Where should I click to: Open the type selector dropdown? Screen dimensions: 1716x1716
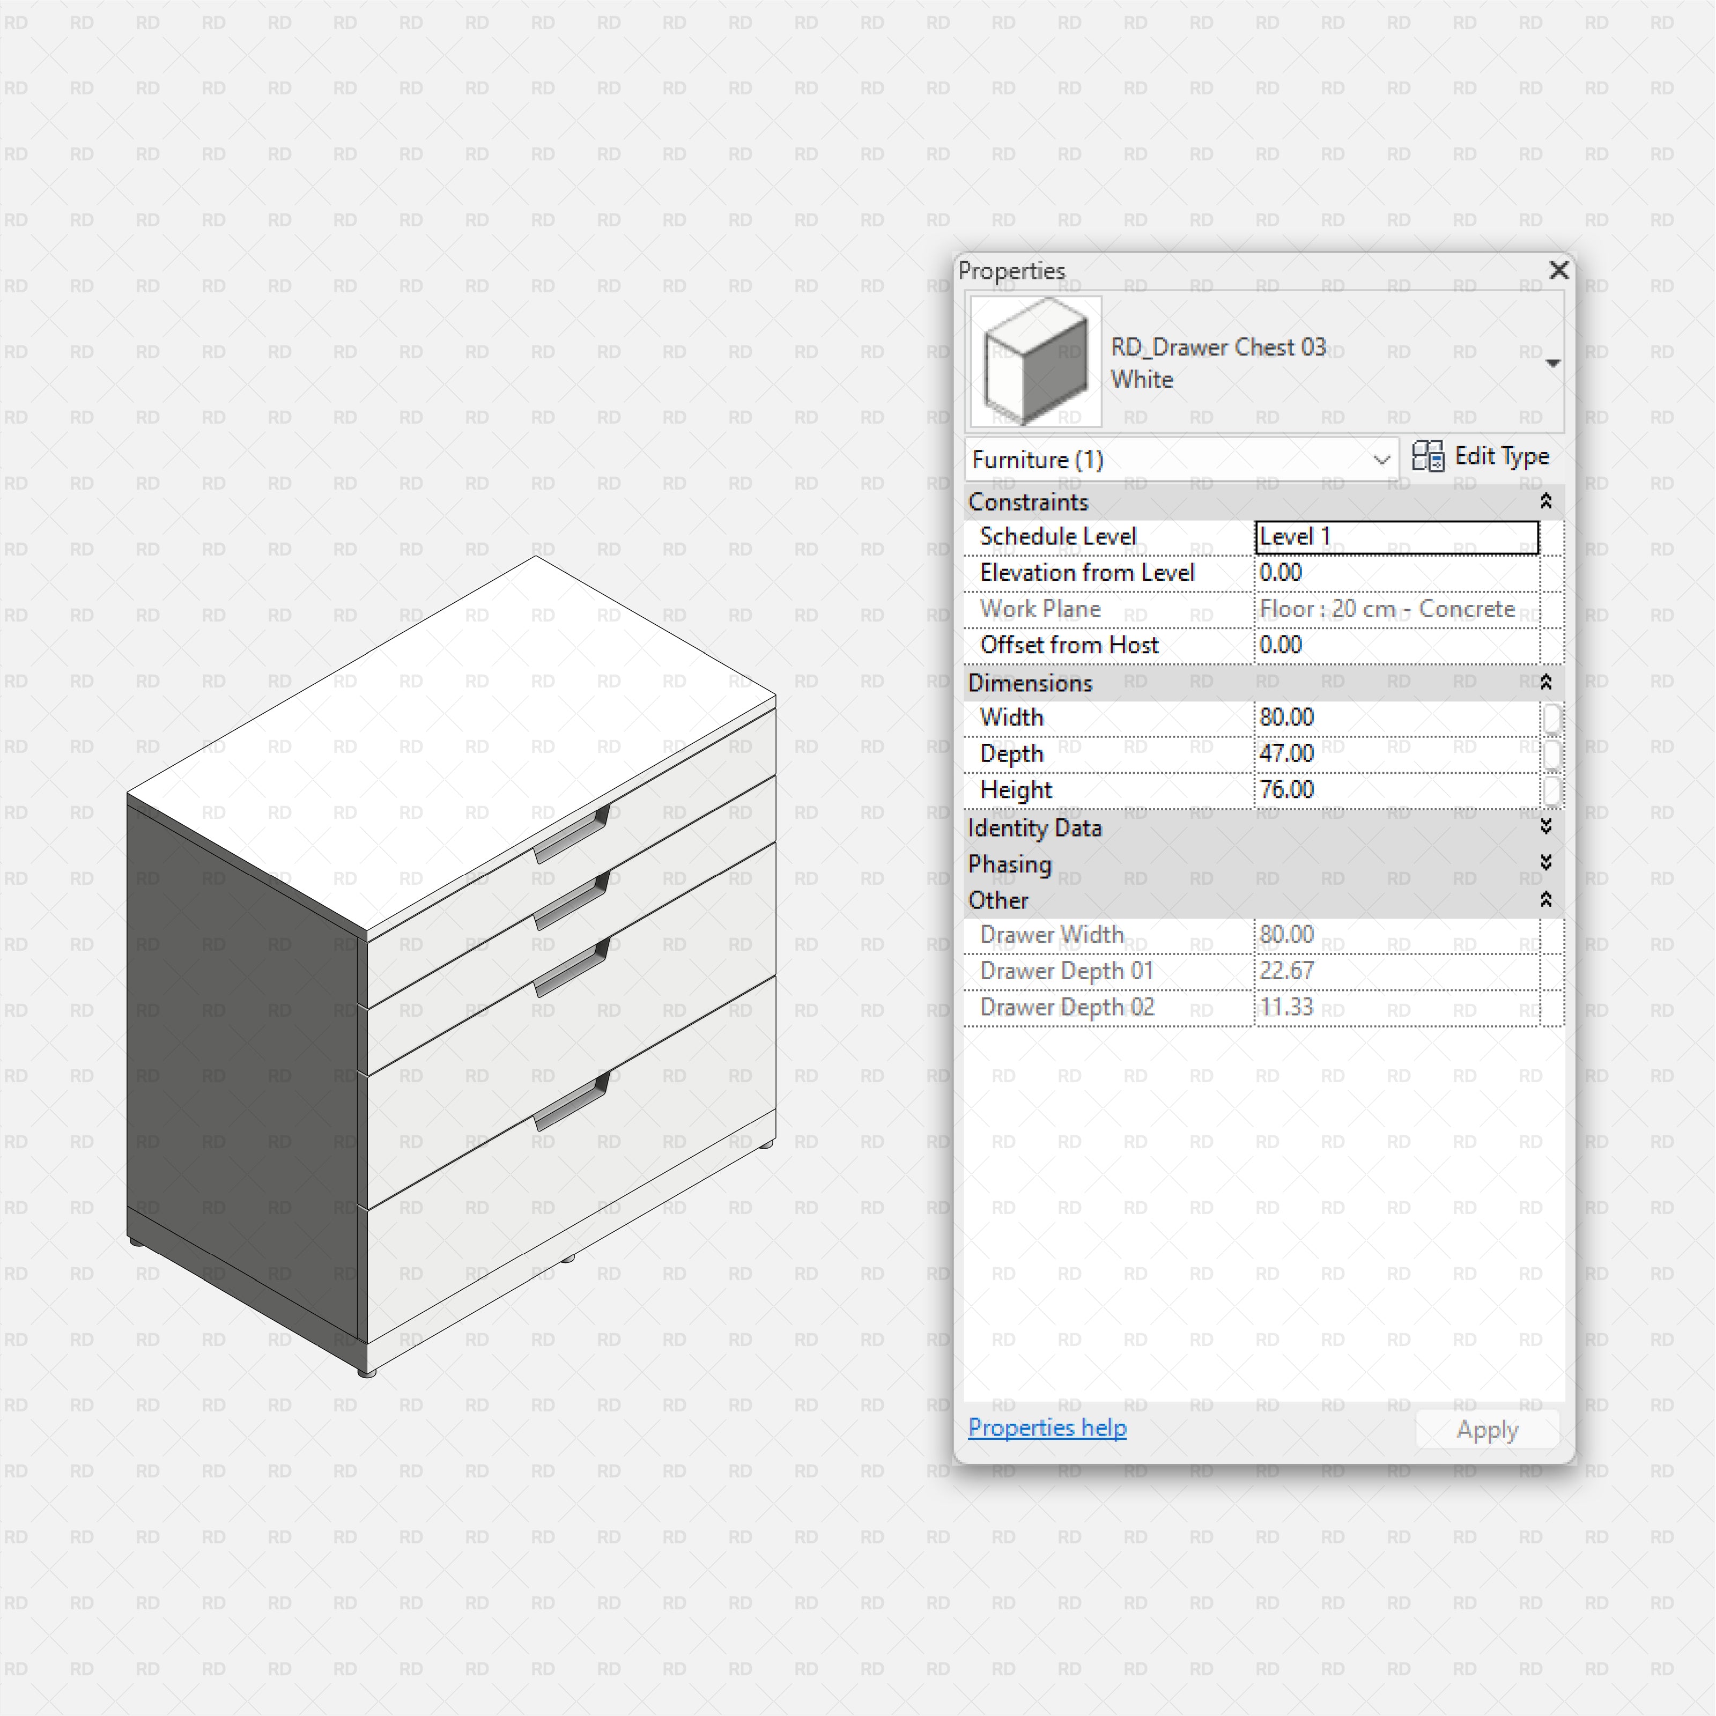[x=1552, y=363]
